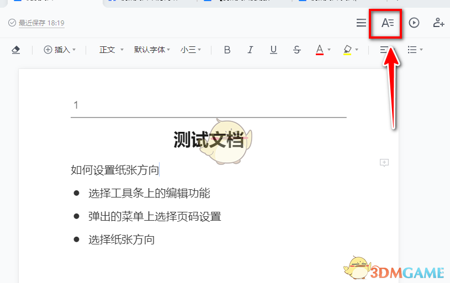Click the saved checkmark icon
Screen dimensions: 450x283
pos(12,23)
